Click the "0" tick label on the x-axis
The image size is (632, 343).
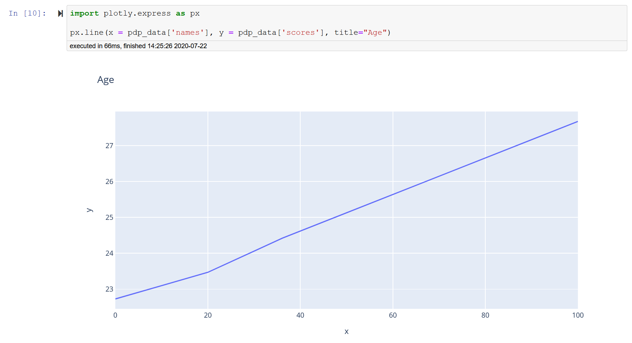(115, 315)
